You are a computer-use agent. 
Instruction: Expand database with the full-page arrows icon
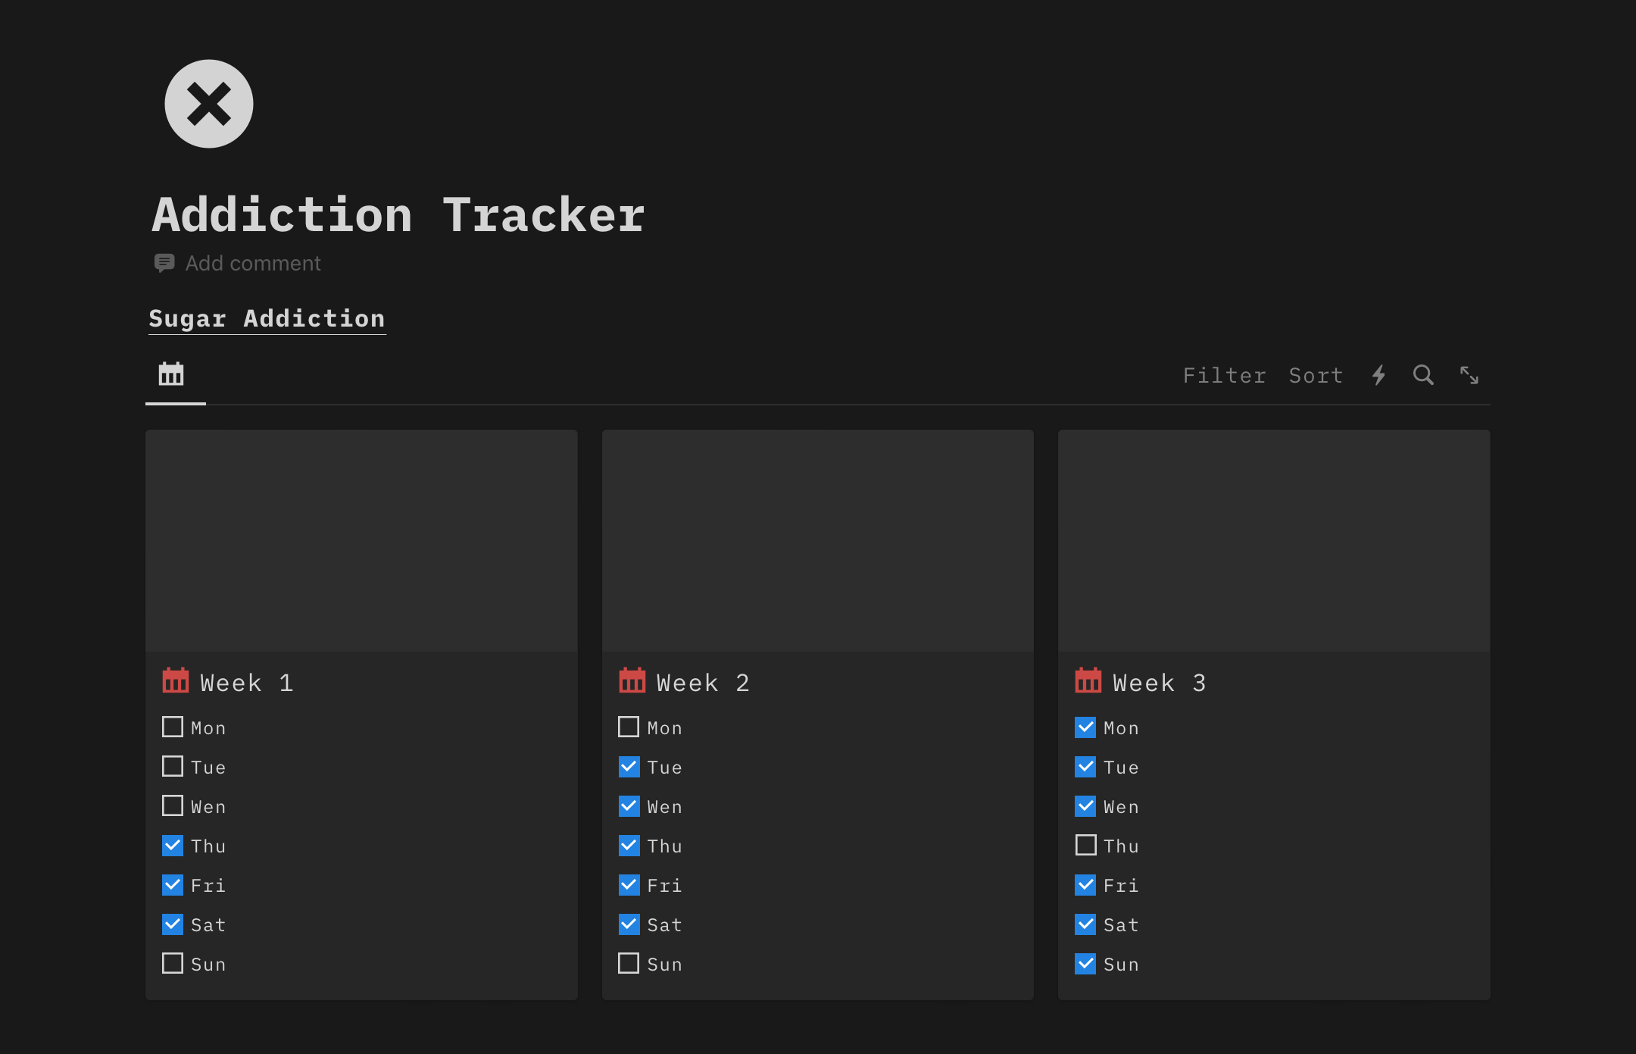pos(1469,375)
